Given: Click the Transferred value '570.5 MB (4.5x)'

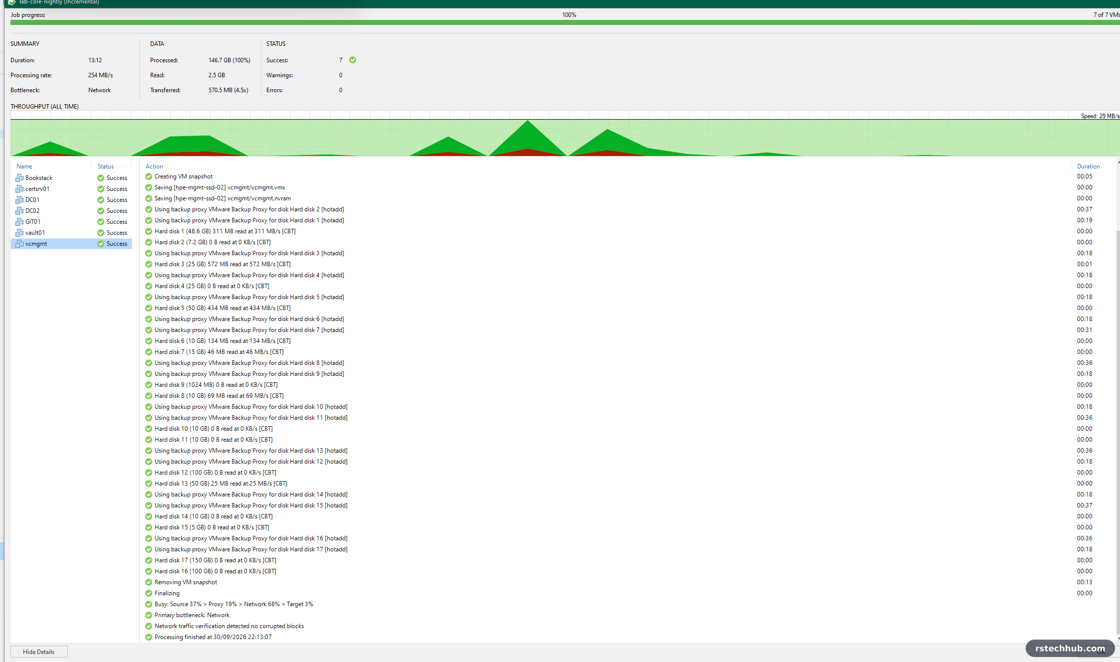Looking at the screenshot, I should tap(228, 90).
